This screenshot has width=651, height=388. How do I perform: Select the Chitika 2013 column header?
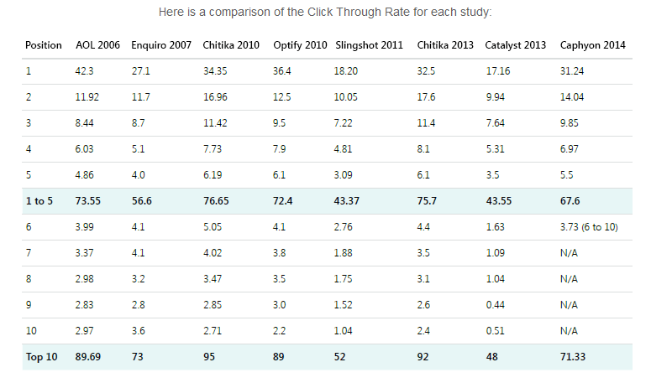click(445, 44)
